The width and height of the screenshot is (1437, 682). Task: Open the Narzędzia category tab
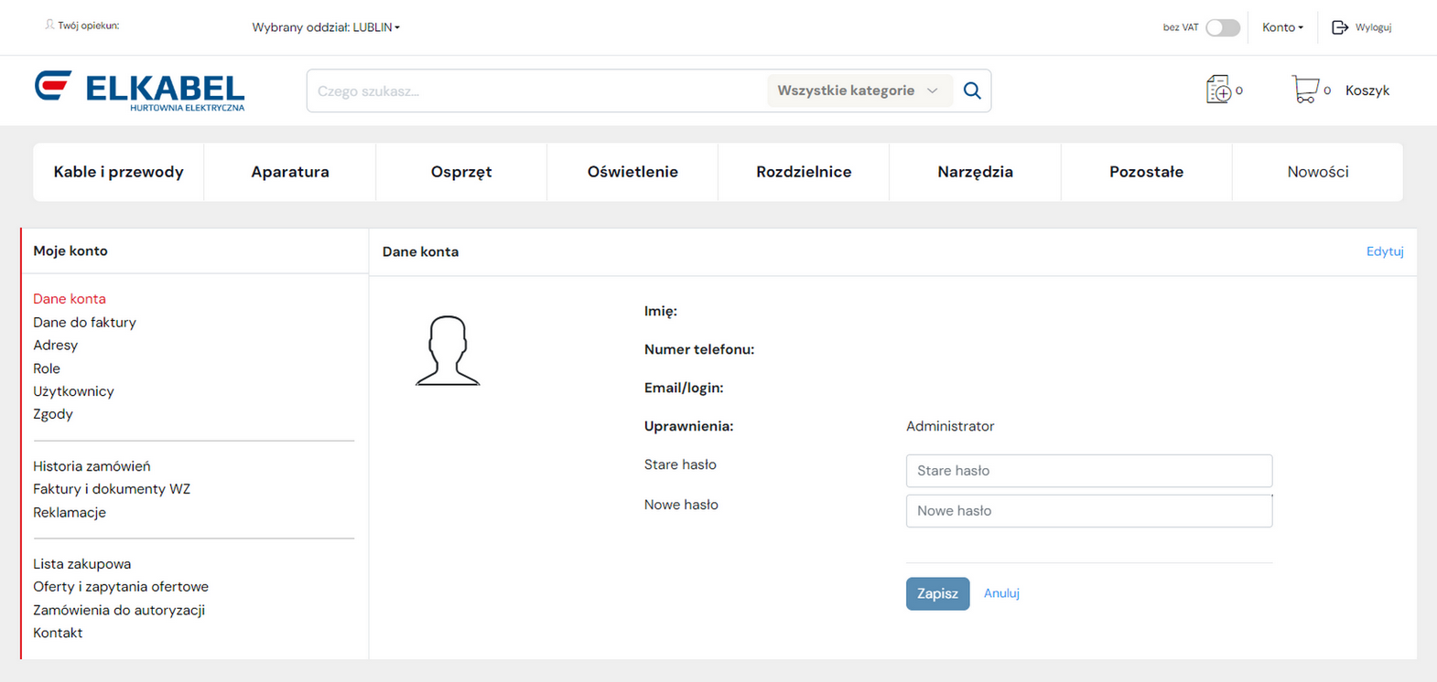pos(975,172)
